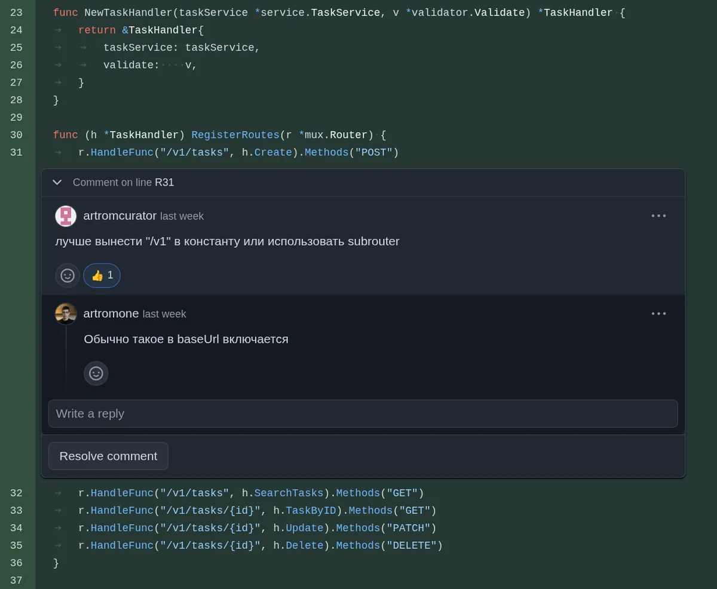Click the reply text mentioning baseUrl

pyautogui.click(x=186, y=339)
